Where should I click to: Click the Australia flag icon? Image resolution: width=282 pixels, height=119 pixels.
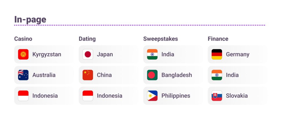click(23, 75)
